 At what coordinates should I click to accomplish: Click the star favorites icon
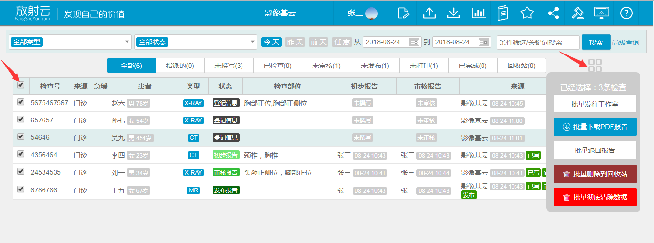(527, 13)
